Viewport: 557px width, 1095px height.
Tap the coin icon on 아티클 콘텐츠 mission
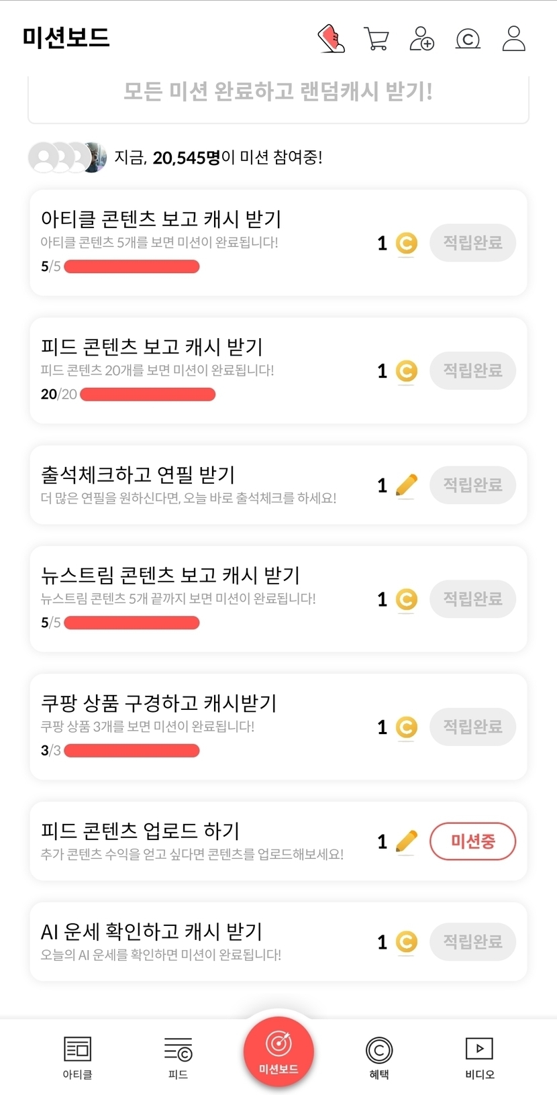[406, 243]
